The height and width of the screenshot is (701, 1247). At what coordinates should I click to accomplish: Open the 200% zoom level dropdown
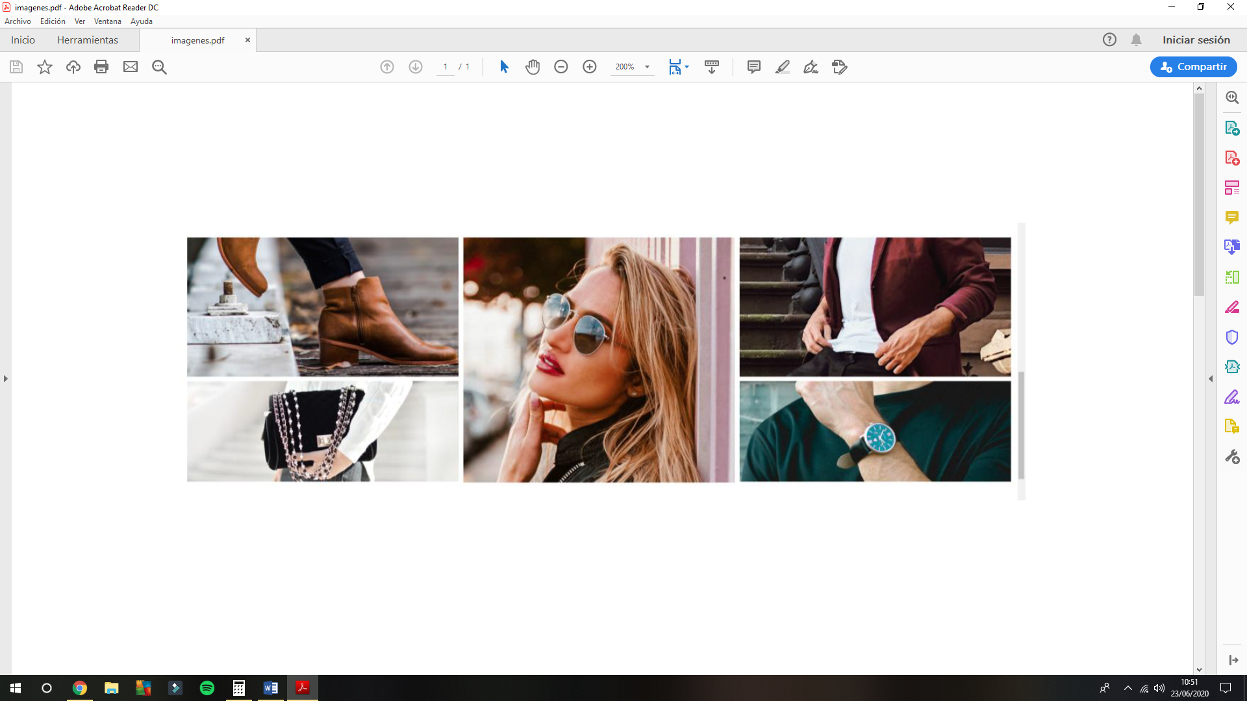tap(647, 67)
